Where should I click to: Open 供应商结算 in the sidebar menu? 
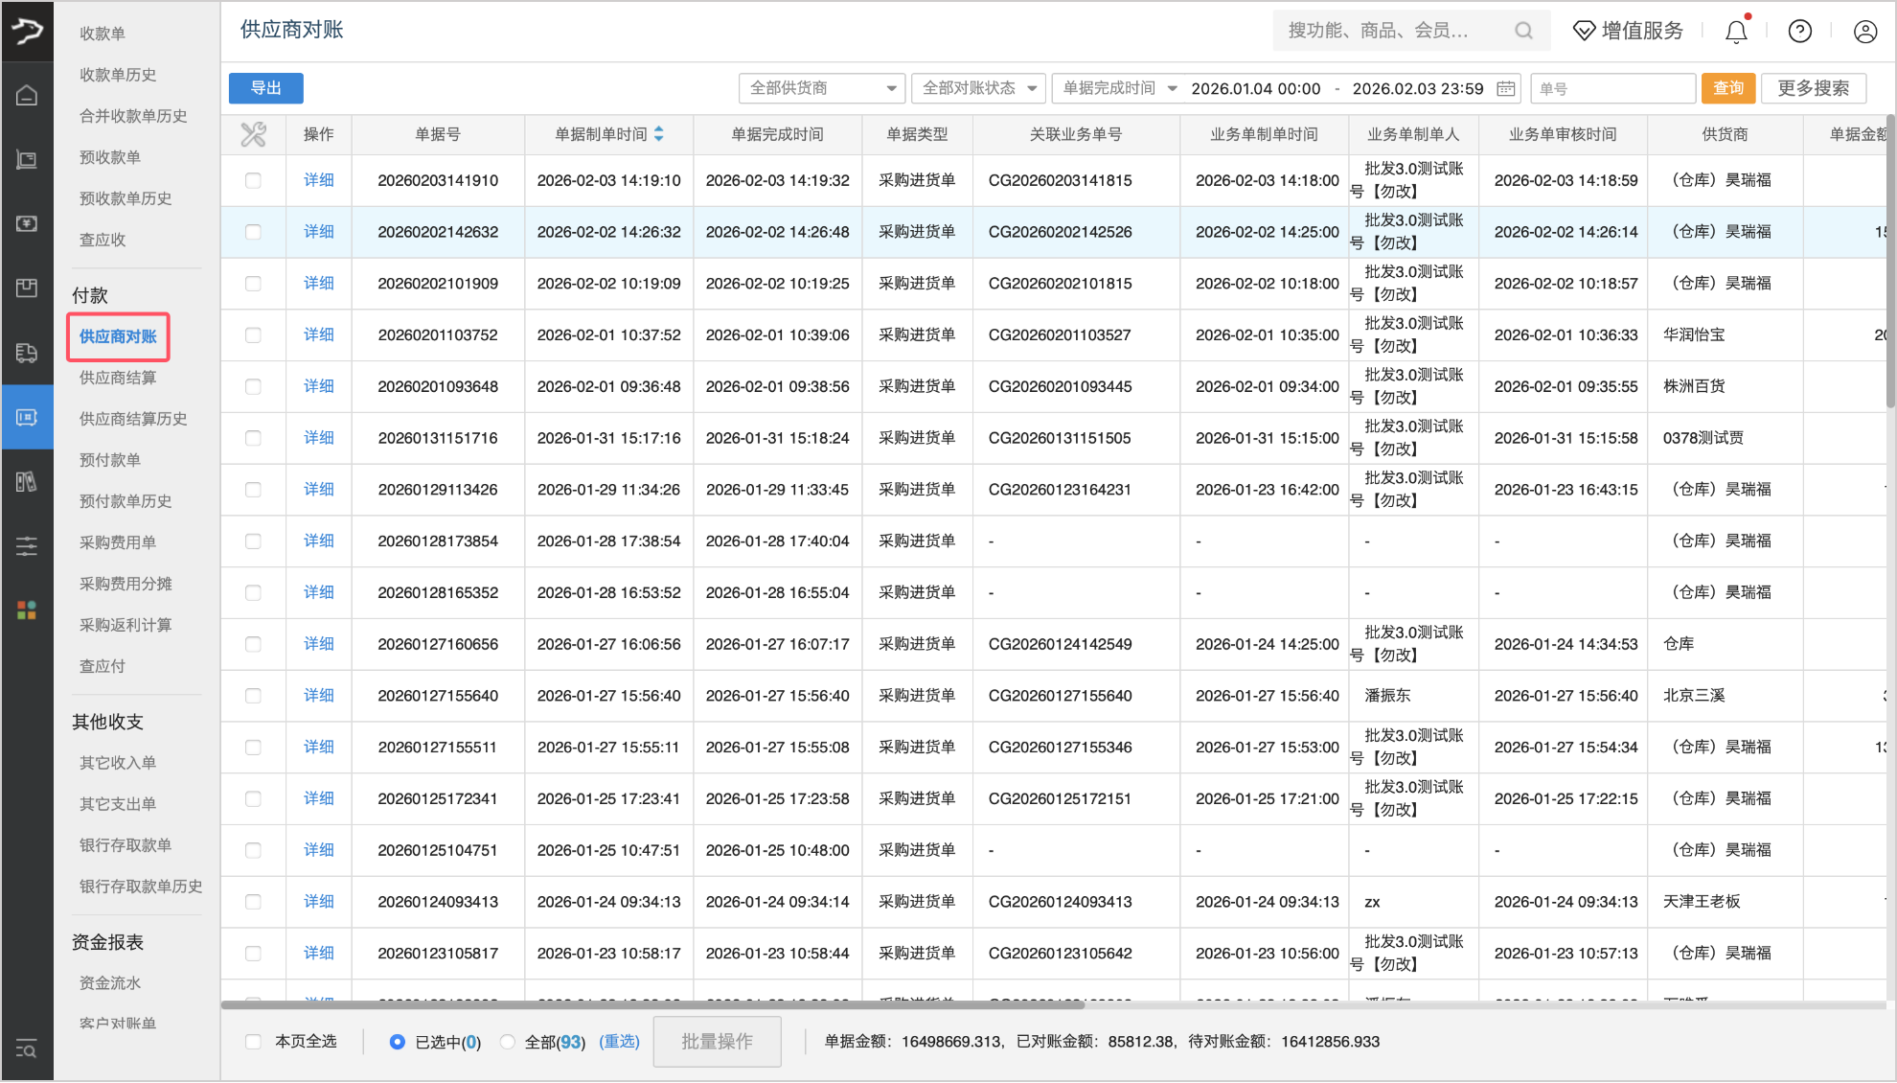coord(118,378)
